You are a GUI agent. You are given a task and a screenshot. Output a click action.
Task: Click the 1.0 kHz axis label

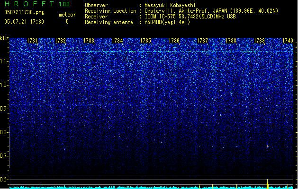4,85
